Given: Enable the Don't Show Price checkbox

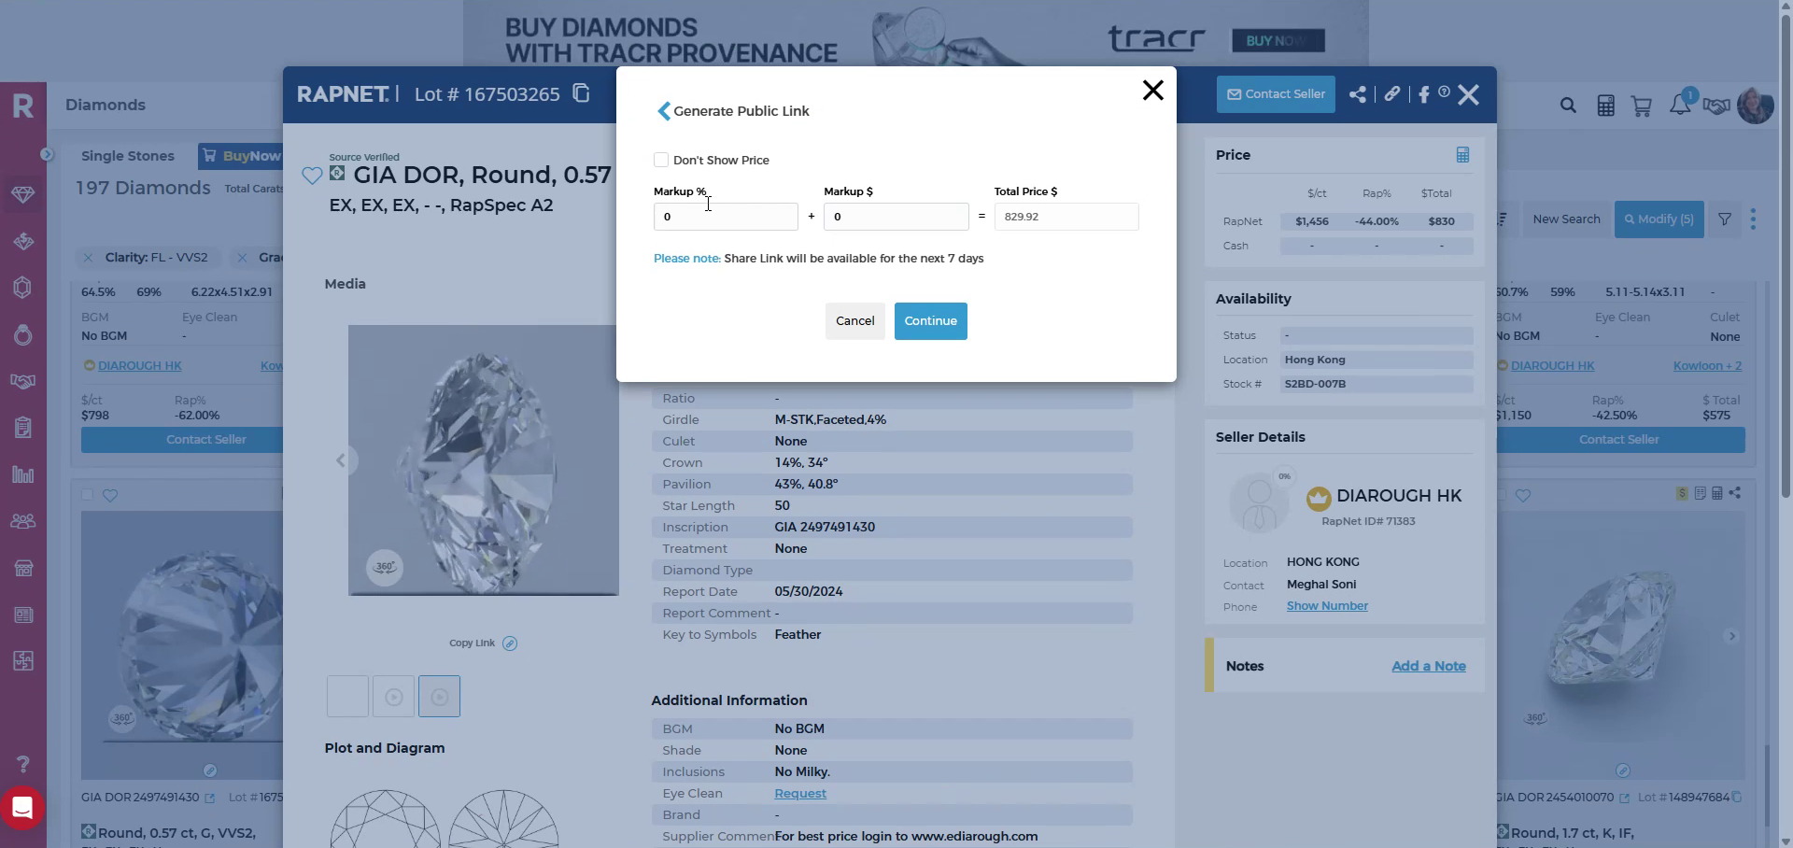Looking at the screenshot, I should pos(661,160).
